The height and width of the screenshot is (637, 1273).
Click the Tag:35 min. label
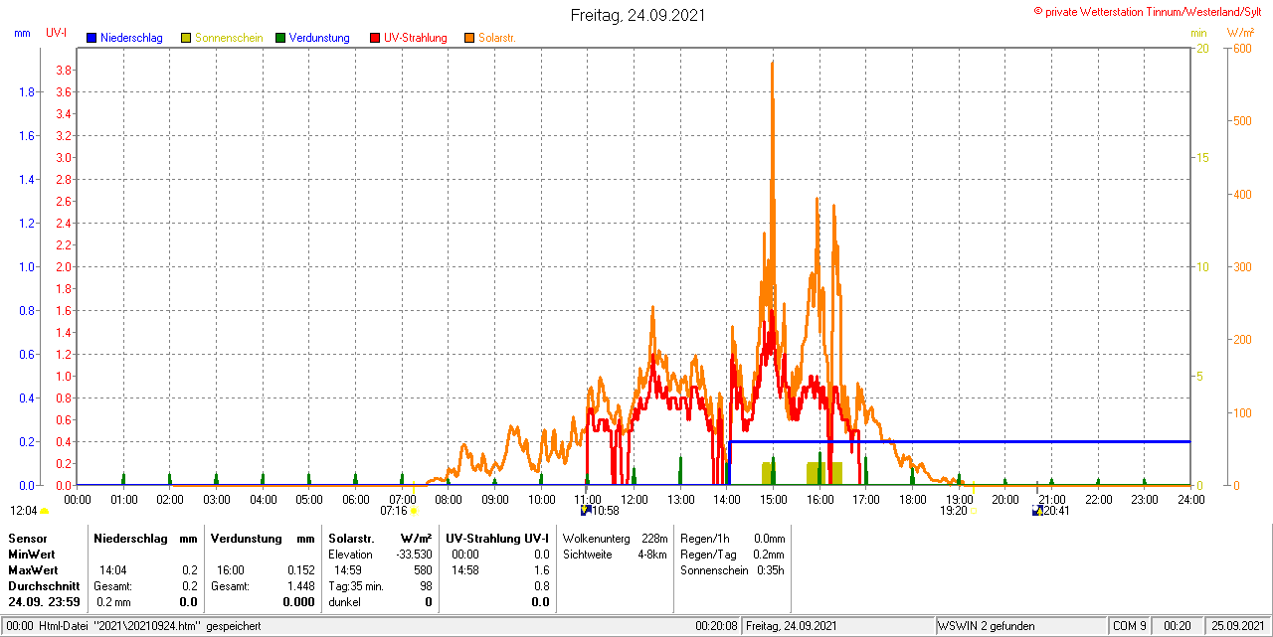[x=356, y=586]
